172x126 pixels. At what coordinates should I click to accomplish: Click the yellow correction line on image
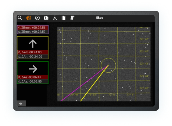click(94, 83)
